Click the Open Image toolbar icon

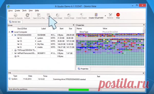pos(58,15)
